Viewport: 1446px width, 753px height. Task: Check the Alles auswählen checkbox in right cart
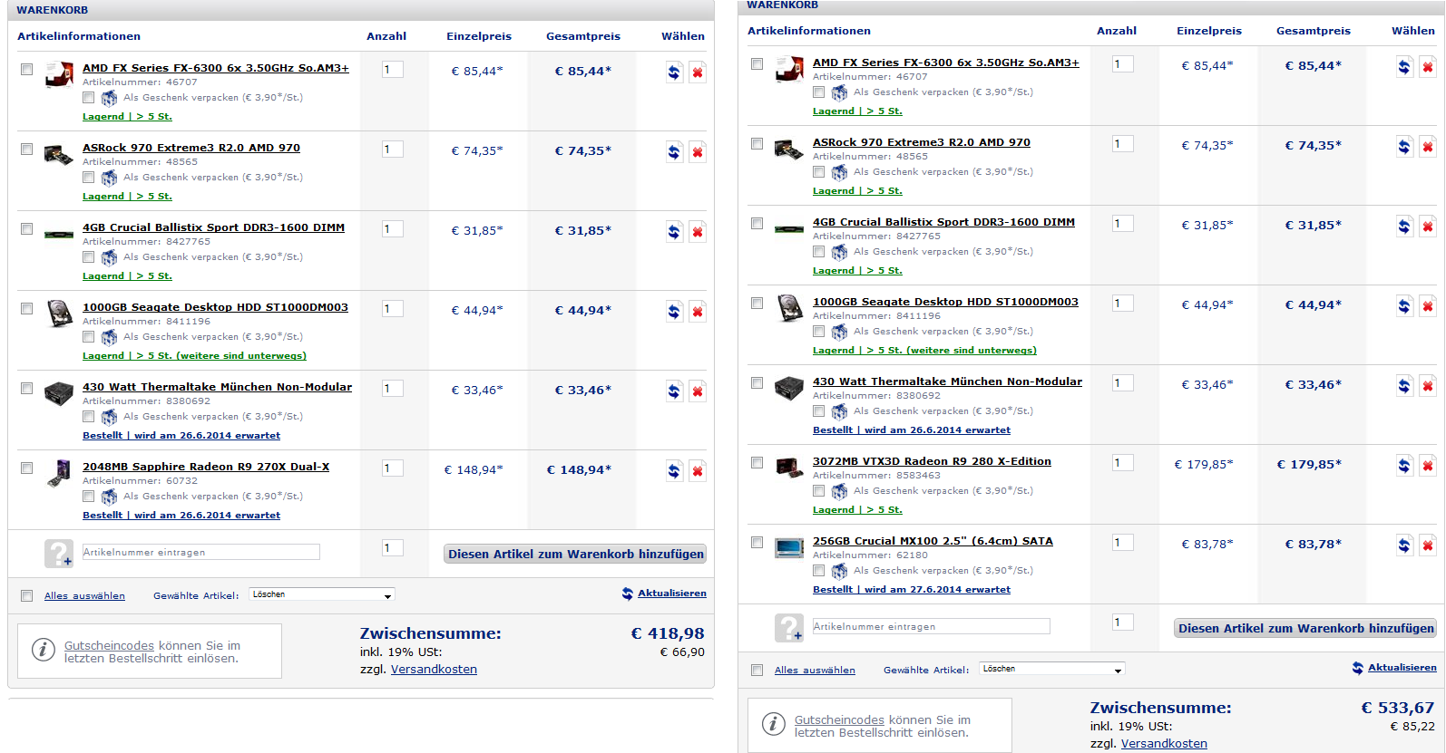click(757, 671)
